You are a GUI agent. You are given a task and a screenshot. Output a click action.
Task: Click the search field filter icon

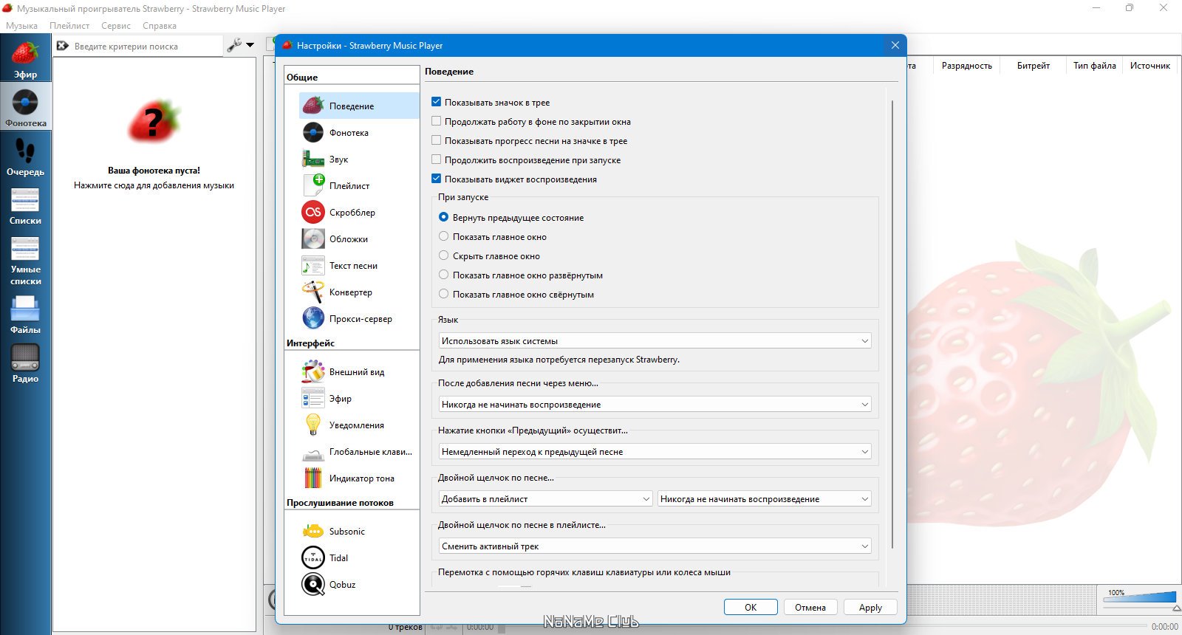(x=63, y=46)
